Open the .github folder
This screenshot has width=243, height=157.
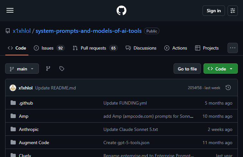26,103
